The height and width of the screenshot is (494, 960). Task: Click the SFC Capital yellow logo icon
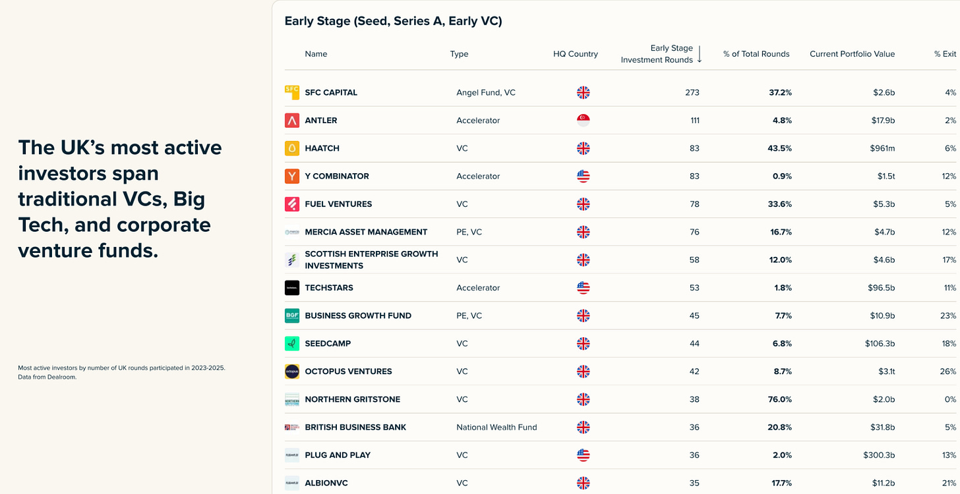292,92
